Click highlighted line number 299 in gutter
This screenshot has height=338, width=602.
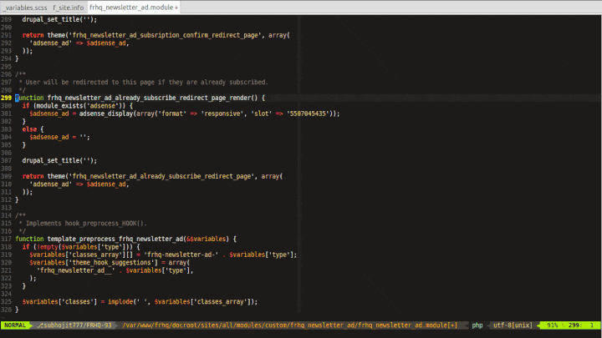click(7, 98)
